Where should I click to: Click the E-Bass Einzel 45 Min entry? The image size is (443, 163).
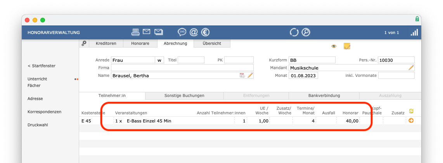(149, 121)
